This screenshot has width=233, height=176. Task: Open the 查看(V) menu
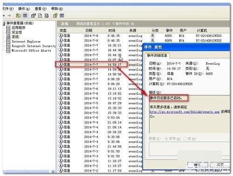[41, 9]
